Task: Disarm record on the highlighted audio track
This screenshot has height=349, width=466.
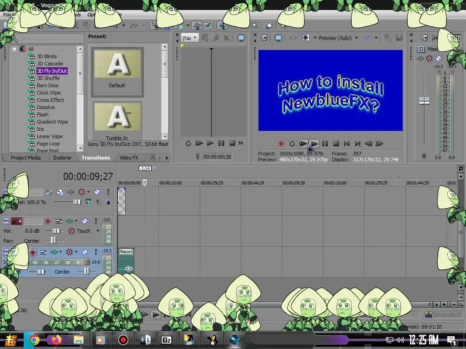Action: (33, 252)
